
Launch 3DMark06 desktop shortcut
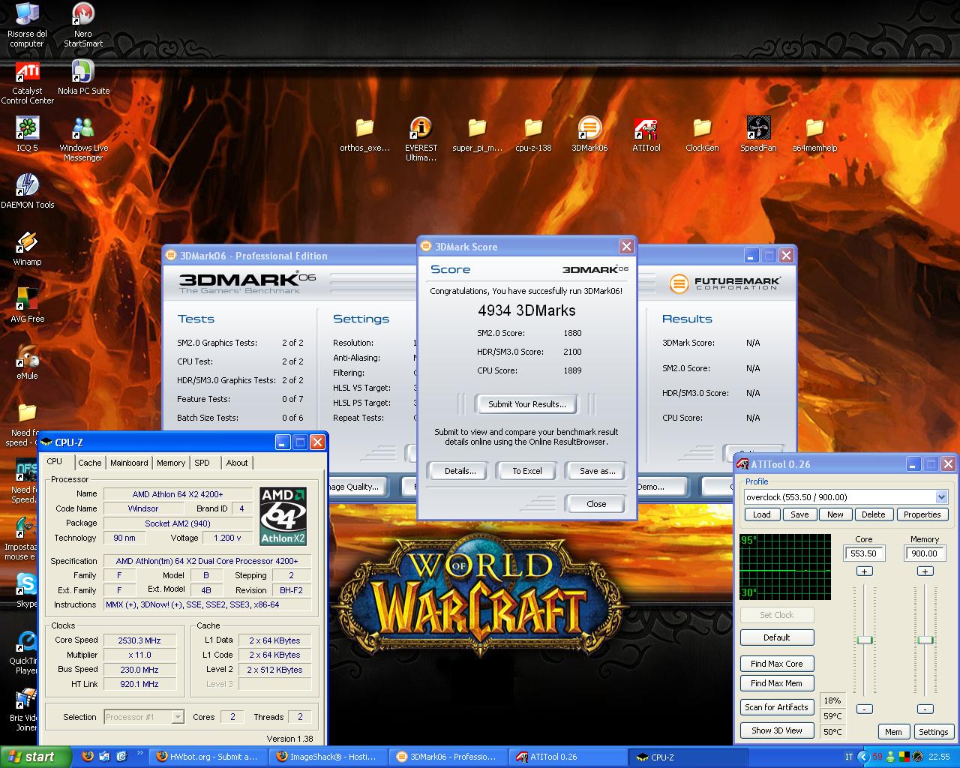(x=589, y=135)
